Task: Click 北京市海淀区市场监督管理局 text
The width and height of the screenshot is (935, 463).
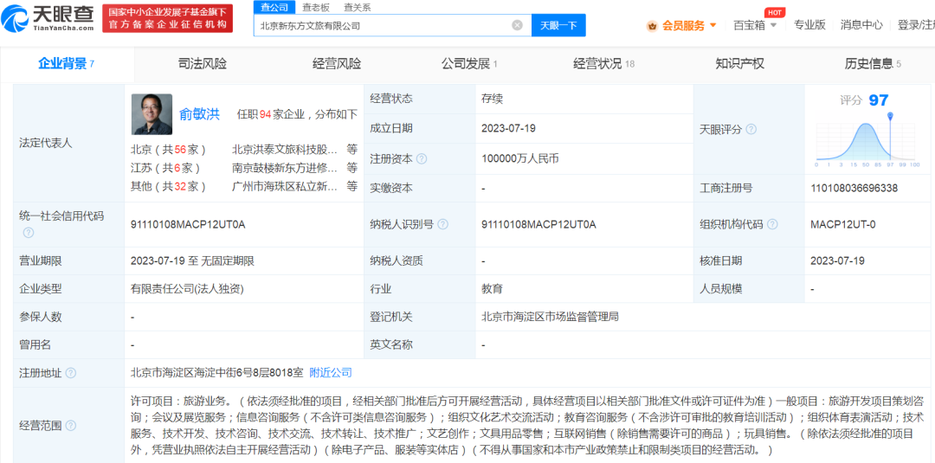Action: tap(550, 317)
